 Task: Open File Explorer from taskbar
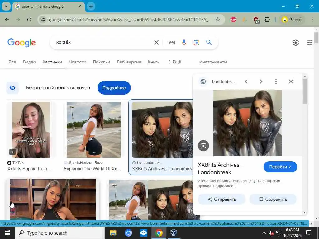click(x=113, y=233)
